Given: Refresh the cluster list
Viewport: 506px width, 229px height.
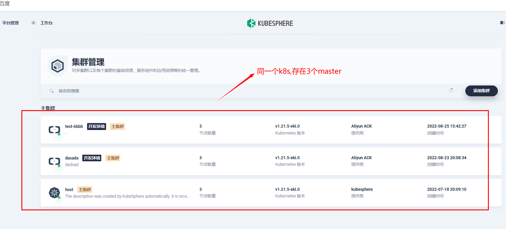Looking at the screenshot, I should click(x=451, y=90).
